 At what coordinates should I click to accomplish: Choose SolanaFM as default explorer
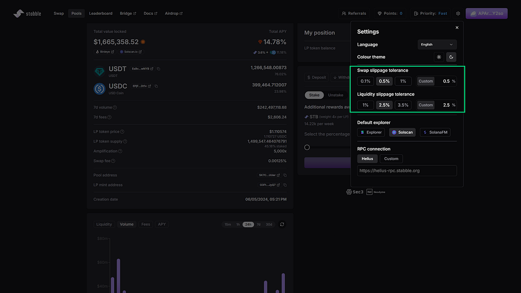pos(435,132)
